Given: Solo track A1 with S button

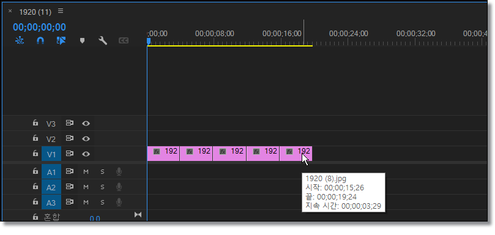Looking at the screenshot, I should [x=102, y=172].
